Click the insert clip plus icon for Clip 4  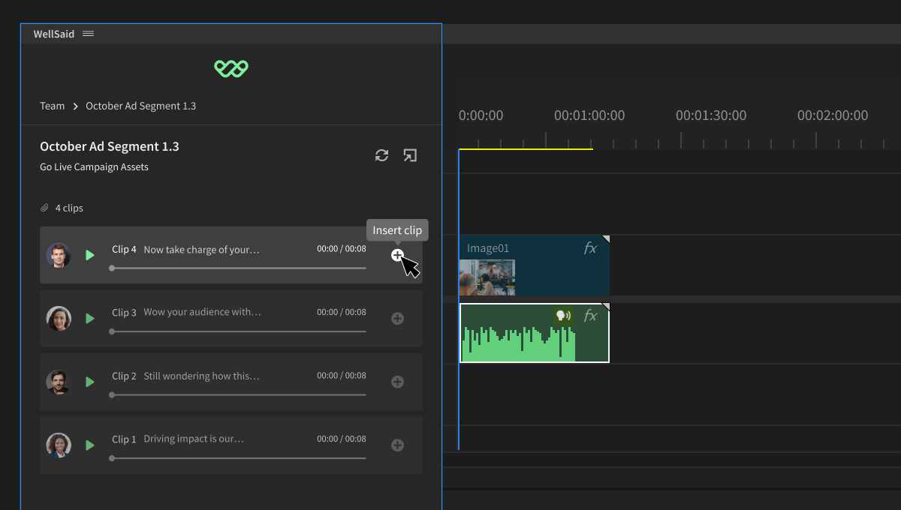[397, 255]
